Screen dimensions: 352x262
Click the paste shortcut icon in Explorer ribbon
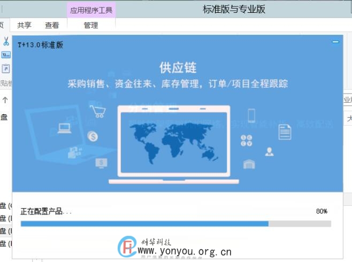coord(6,68)
